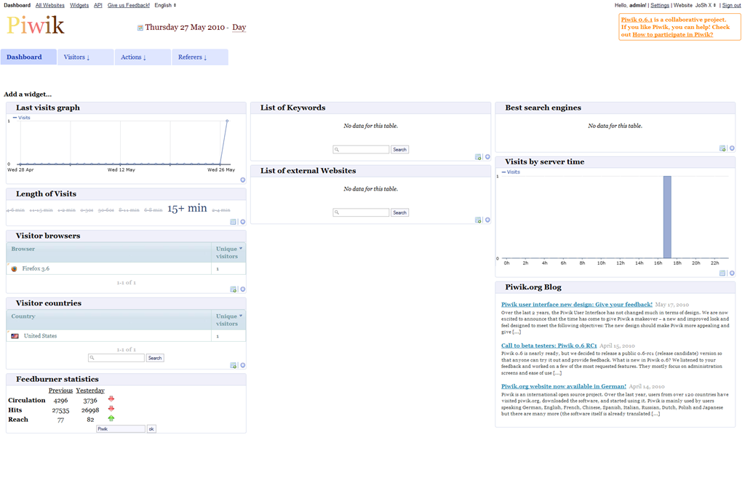Click the Firefox browser icon in the table
Image resolution: width=745 pixels, height=496 pixels.
click(15, 269)
